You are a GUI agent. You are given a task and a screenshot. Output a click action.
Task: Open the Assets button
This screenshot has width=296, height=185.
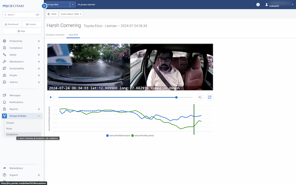(x=31, y=24)
